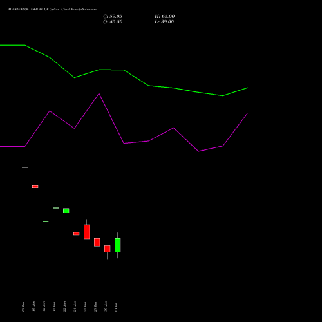Click the '09 Jun' date axis label
This screenshot has height=322, width=322.
pyautogui.click(x=23, y=307)
